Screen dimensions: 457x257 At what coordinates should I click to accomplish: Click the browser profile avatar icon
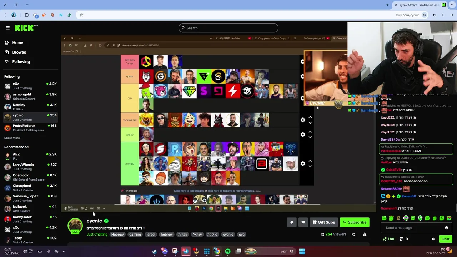tap(14, 15)
